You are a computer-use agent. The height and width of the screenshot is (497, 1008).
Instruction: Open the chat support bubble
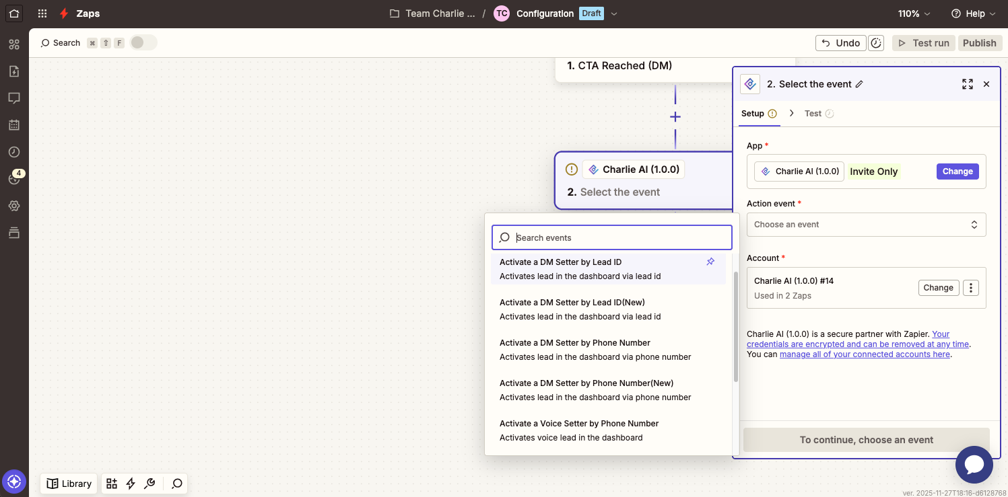coord(974,464)
